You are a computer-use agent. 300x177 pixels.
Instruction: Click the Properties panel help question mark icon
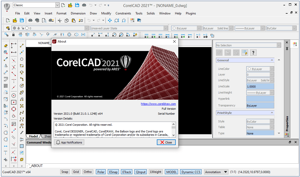tap(253, 53)
